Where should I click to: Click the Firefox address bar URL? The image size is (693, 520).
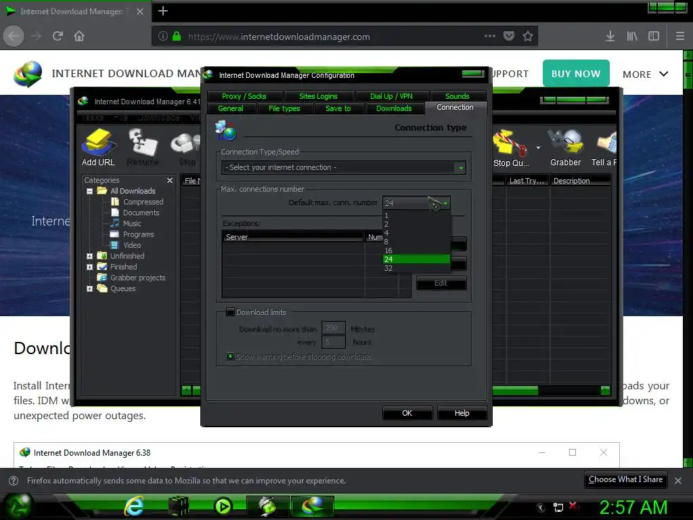pyautogui.click(x=279, y=37)
